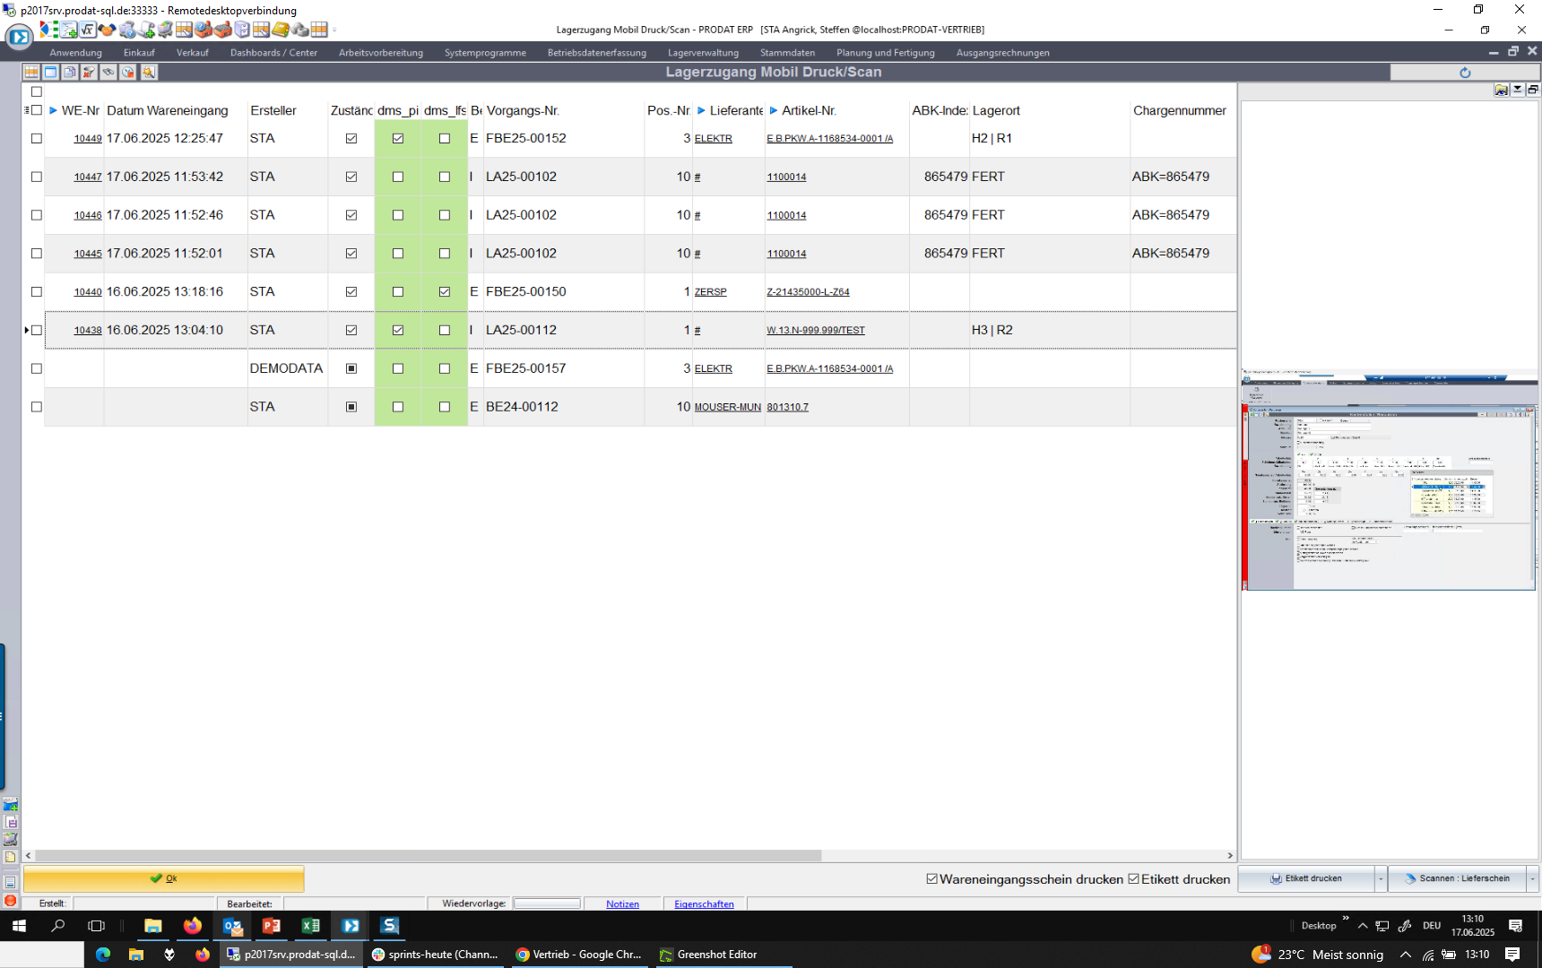This screenshot has width=1542, height=968.
Task: Open the Einkauf menu
Action: 139,53
